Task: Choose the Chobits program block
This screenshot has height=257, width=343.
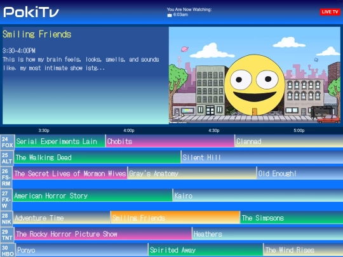Action: click(170, 141)
